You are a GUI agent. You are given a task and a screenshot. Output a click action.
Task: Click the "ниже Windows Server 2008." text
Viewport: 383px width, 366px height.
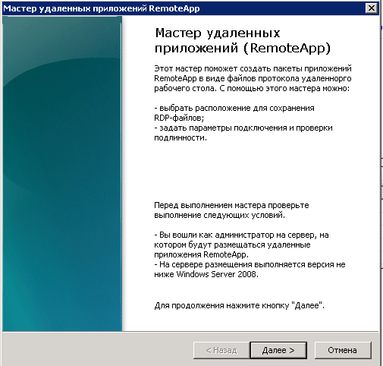click(206, 274)
